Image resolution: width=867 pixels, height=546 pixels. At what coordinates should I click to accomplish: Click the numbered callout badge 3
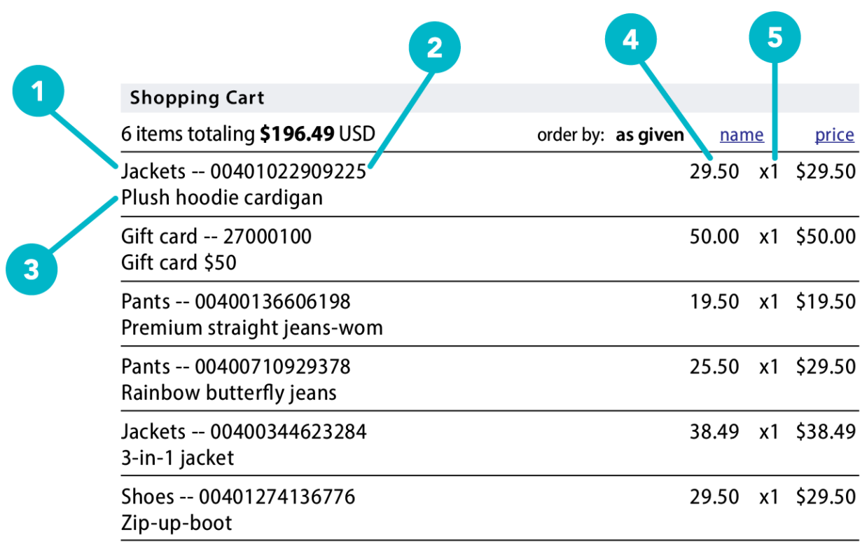coord(32,269)
